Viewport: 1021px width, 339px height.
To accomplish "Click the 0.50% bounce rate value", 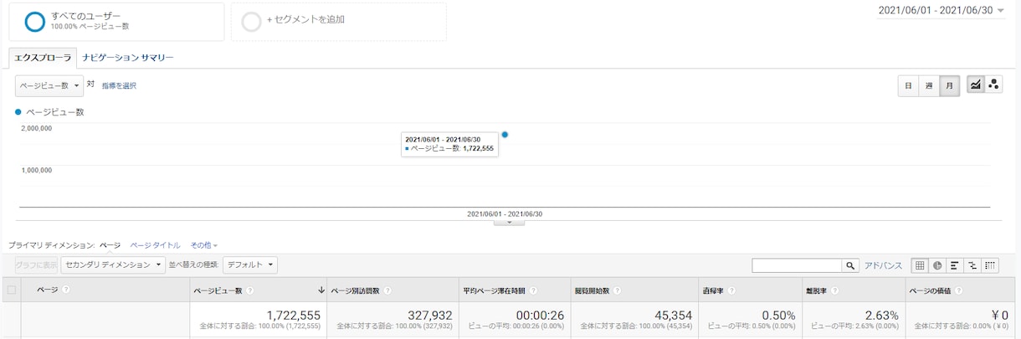I will click(778, 315).
